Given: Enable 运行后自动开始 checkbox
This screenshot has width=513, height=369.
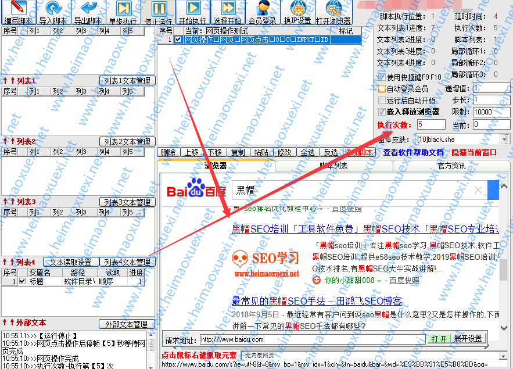Looking at the screenshot, I should point(382,101).
